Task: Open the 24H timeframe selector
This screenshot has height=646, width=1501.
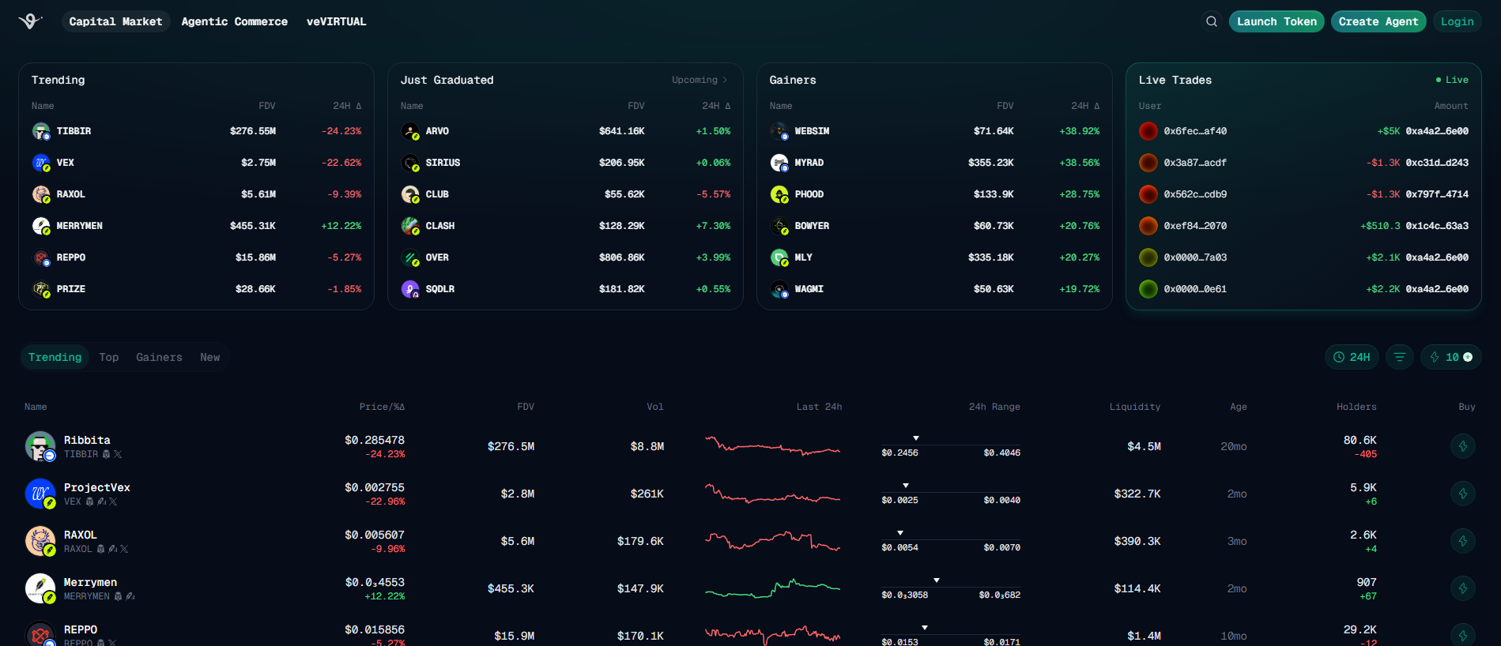Action: [x=1352, y=357]
